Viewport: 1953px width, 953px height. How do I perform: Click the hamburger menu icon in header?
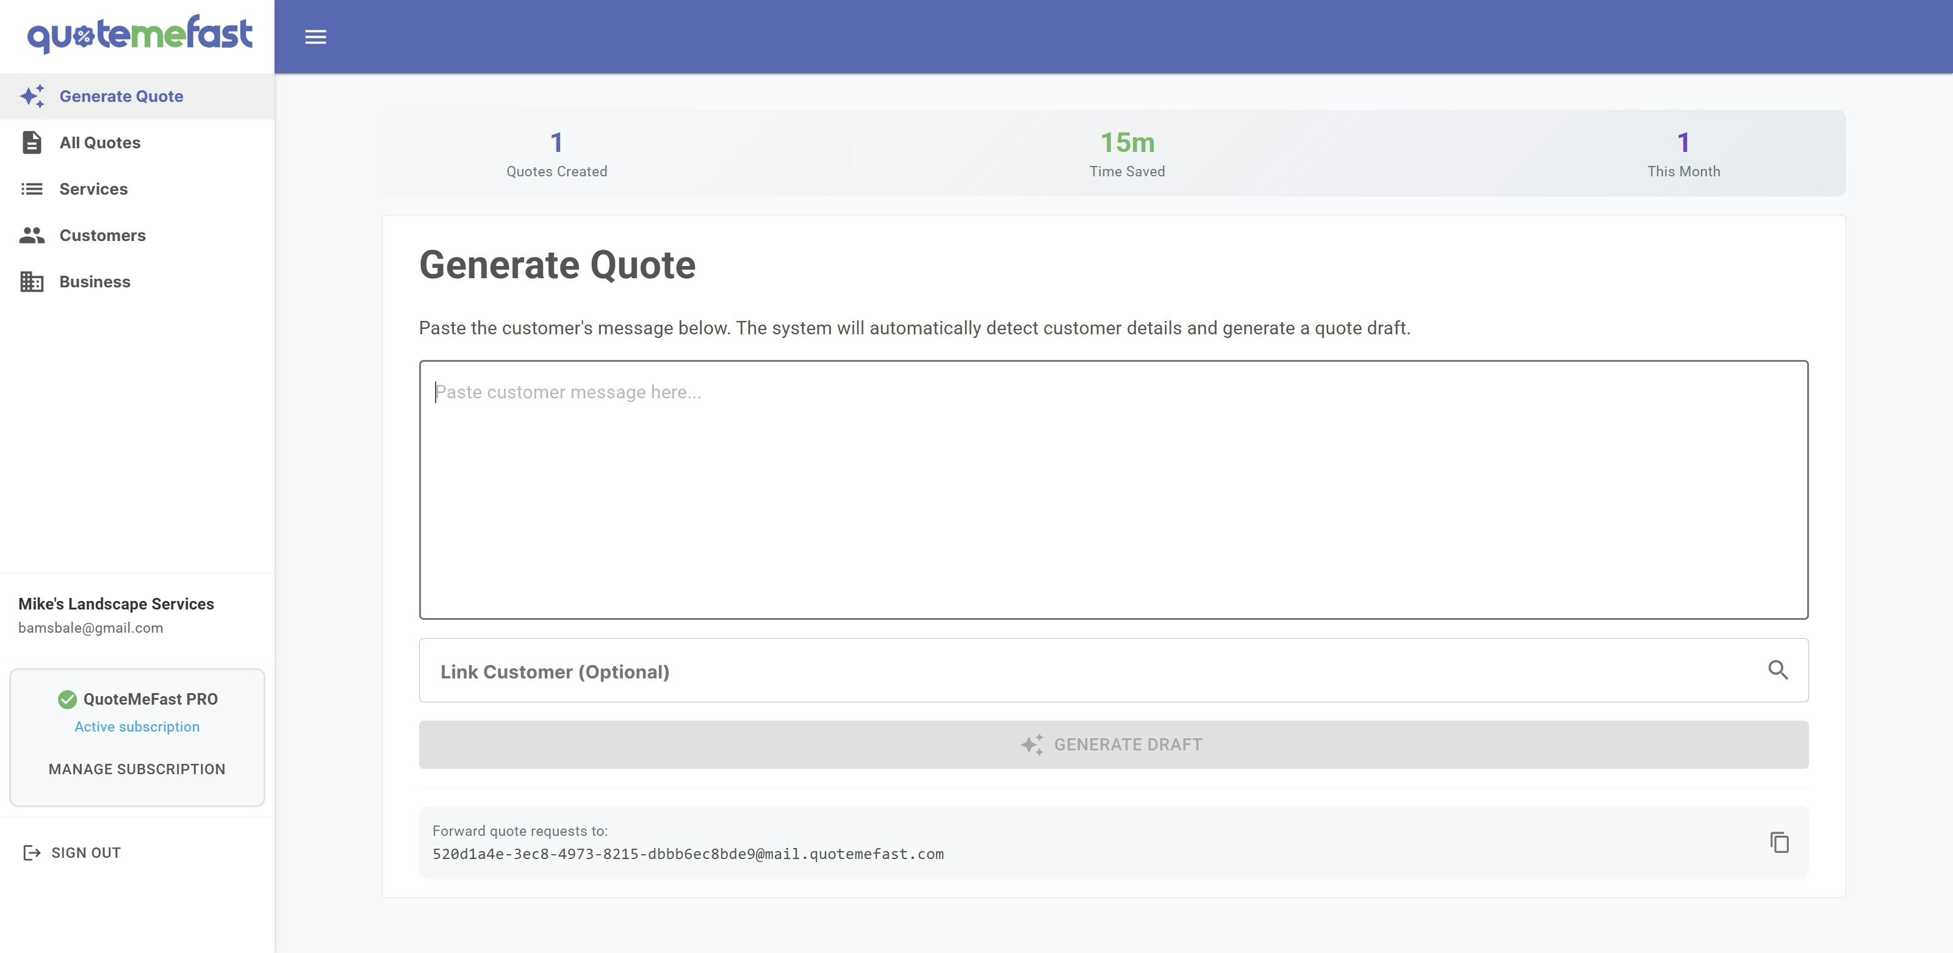(315, 37)
